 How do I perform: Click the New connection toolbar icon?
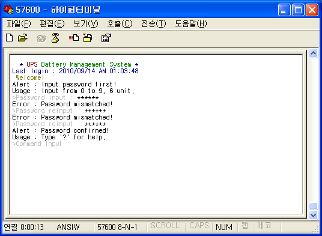tap(10, 38)
